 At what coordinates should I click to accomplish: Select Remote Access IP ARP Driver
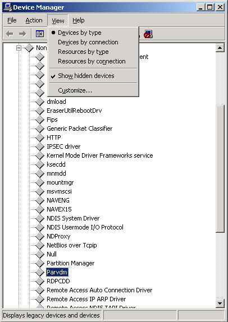(86, 299)
